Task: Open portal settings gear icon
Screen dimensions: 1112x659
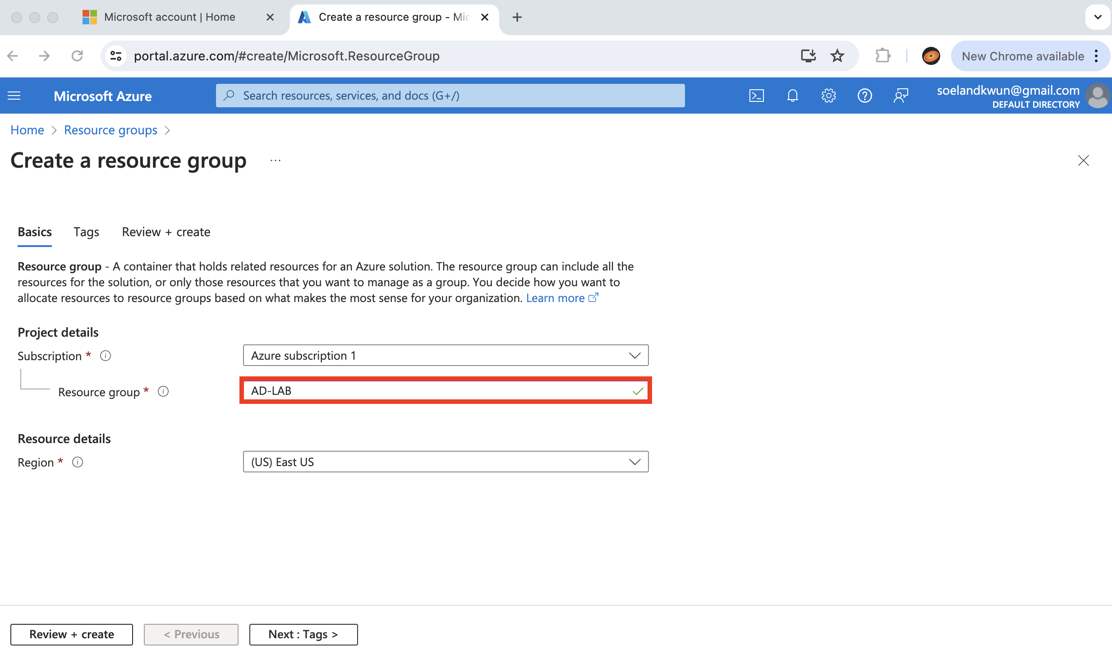Action: coord(828,96)
